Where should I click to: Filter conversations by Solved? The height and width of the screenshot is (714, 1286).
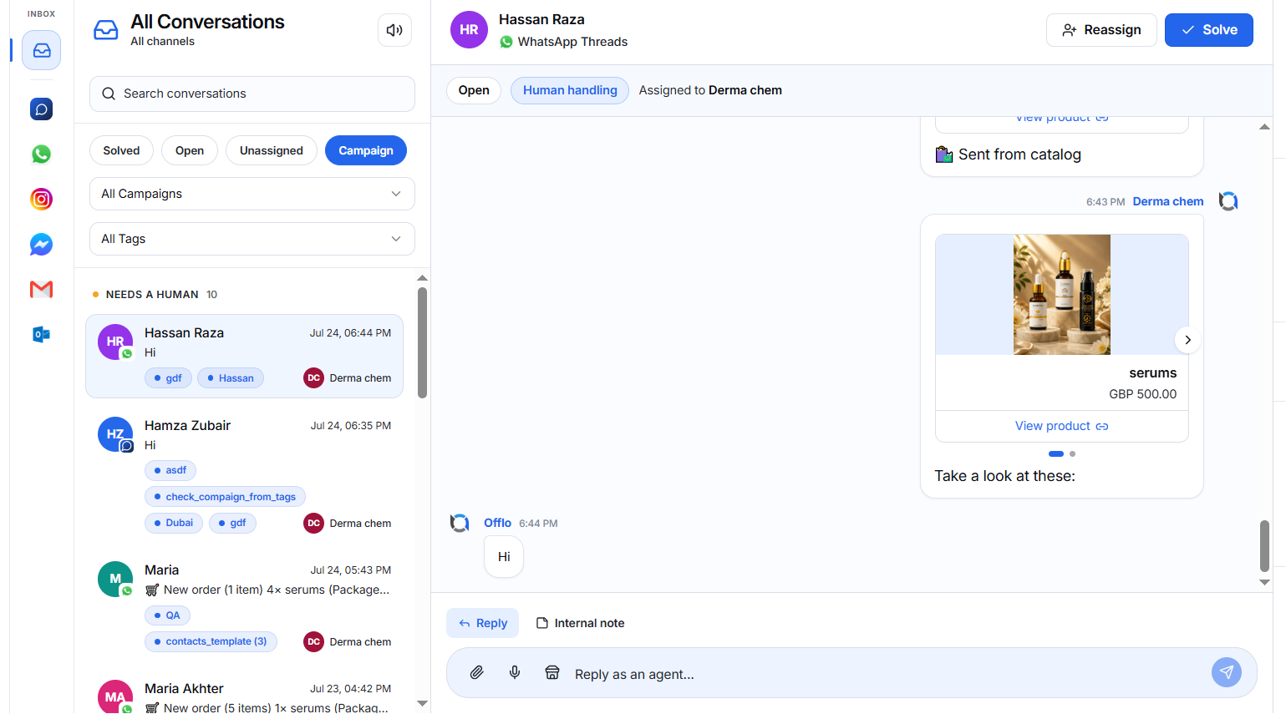point(121,150)
